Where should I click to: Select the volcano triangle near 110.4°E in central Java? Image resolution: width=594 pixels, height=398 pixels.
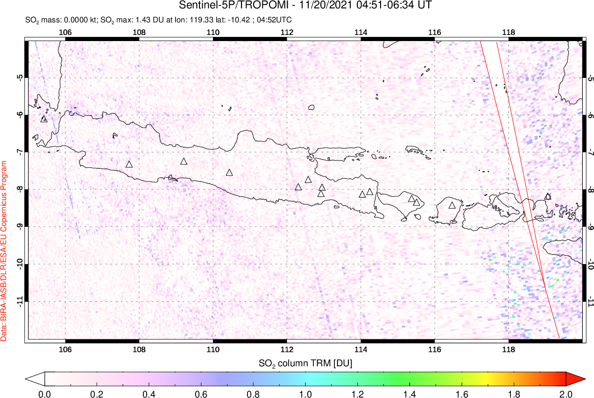(229, 173)
